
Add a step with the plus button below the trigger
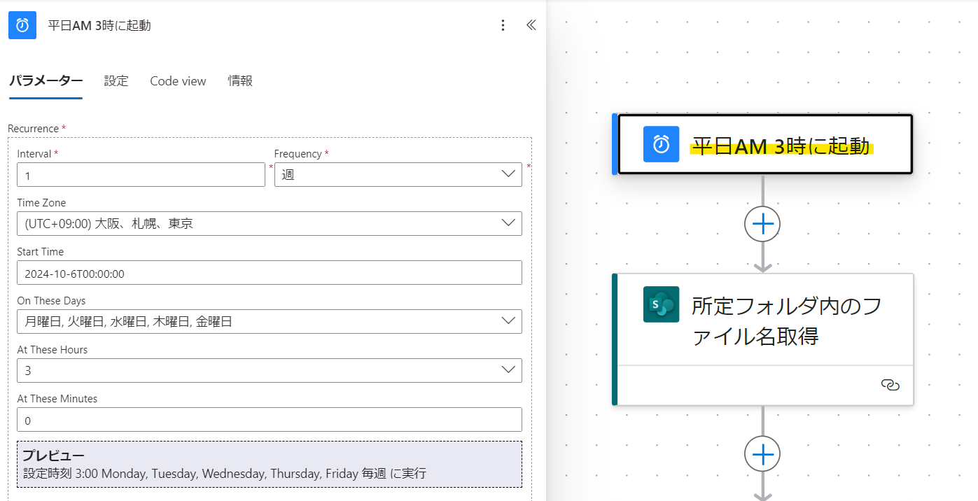[762, 224]
